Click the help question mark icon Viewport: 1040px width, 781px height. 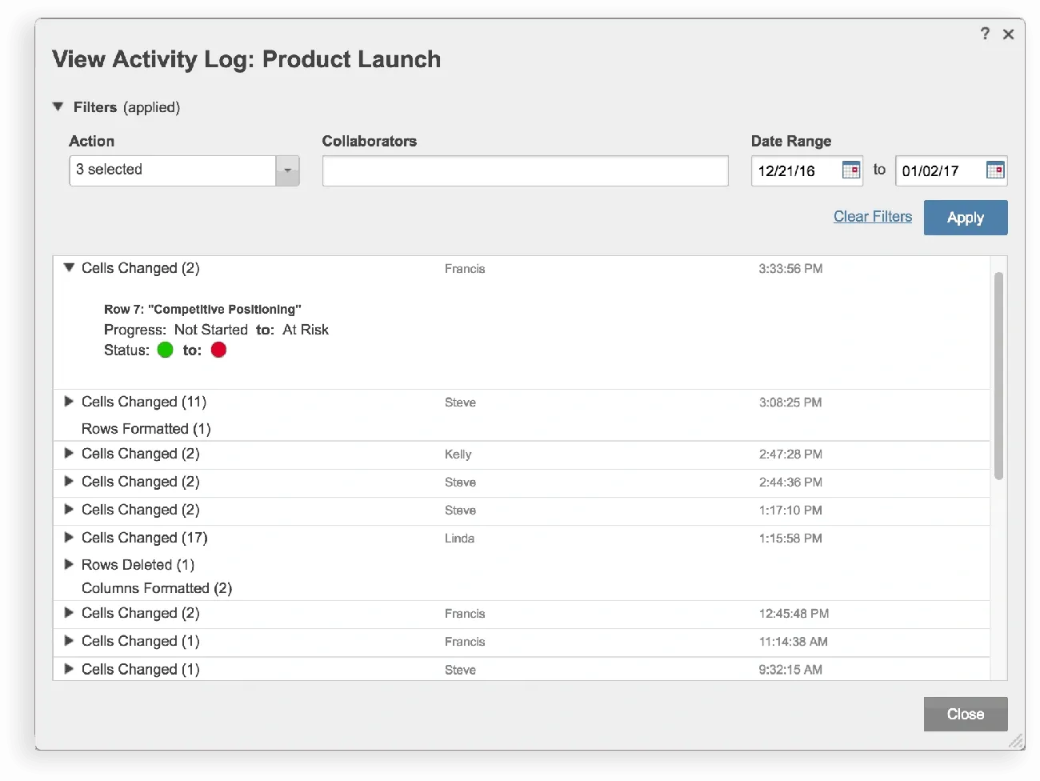pos(985,34)
